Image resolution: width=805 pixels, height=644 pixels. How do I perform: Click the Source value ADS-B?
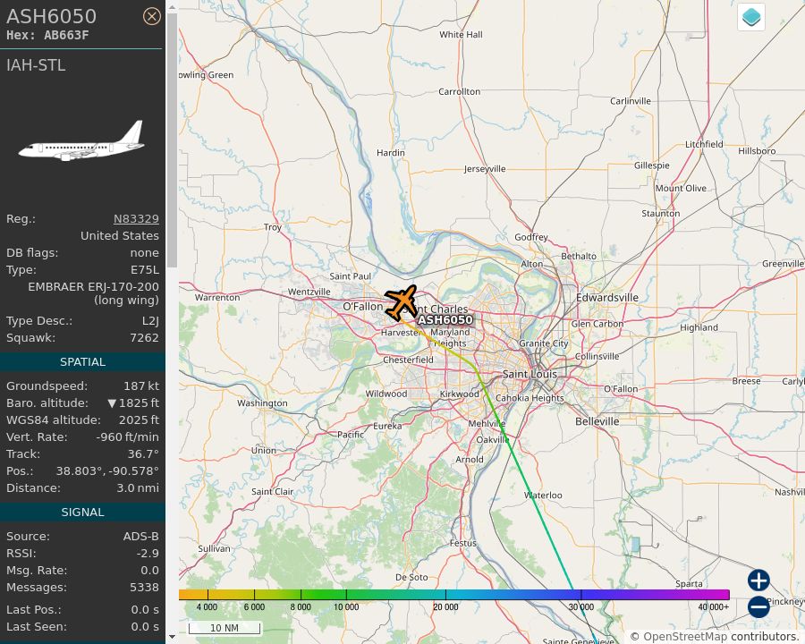141,536
